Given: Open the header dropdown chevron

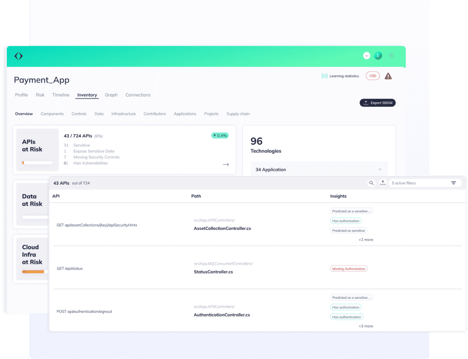Looking at the screenshot, I should pyautogui.click(x=367, y=56).
